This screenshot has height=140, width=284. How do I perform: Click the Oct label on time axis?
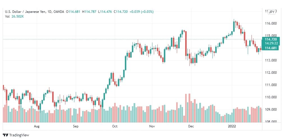point(115,126)
